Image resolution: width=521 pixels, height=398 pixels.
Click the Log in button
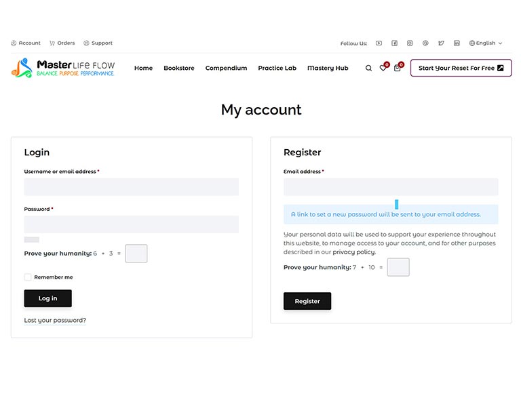coord(48,298)
